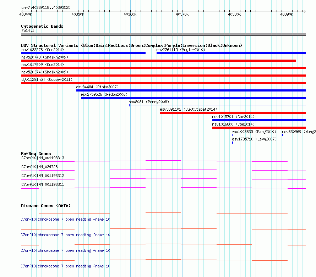This screenshot has height=277, width=316.
Task: Click the nsv520748 (Shaikh2009) red loss bar
Action: click(158, 61)
